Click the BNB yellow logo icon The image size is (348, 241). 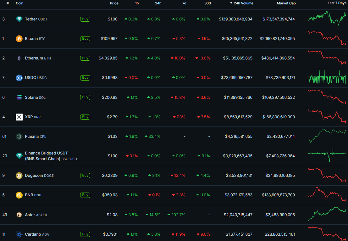19,195
